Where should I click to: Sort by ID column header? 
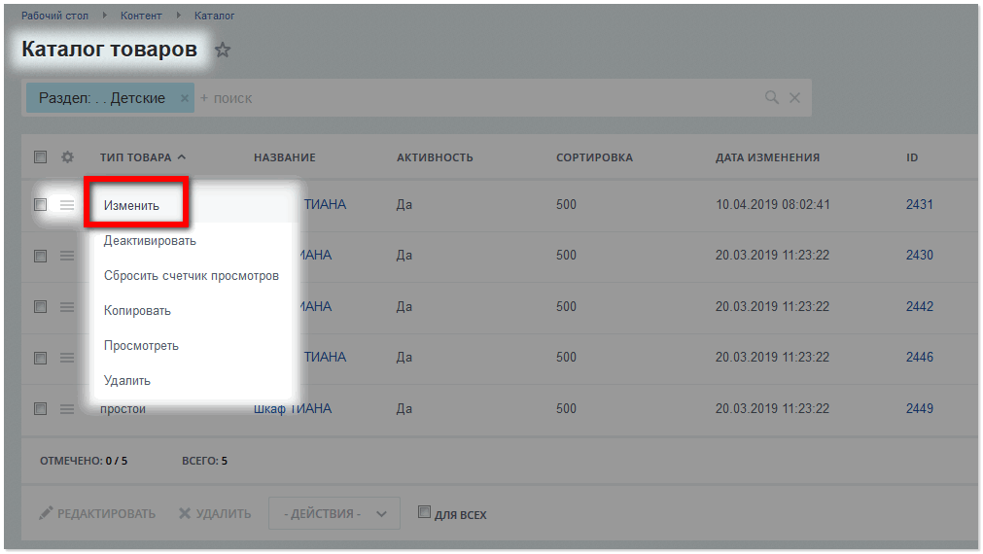(x=911, y=157)
